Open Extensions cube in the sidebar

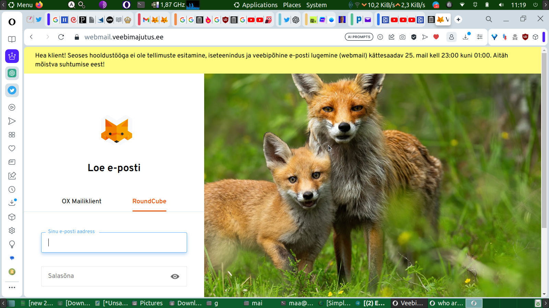[12, 217]
